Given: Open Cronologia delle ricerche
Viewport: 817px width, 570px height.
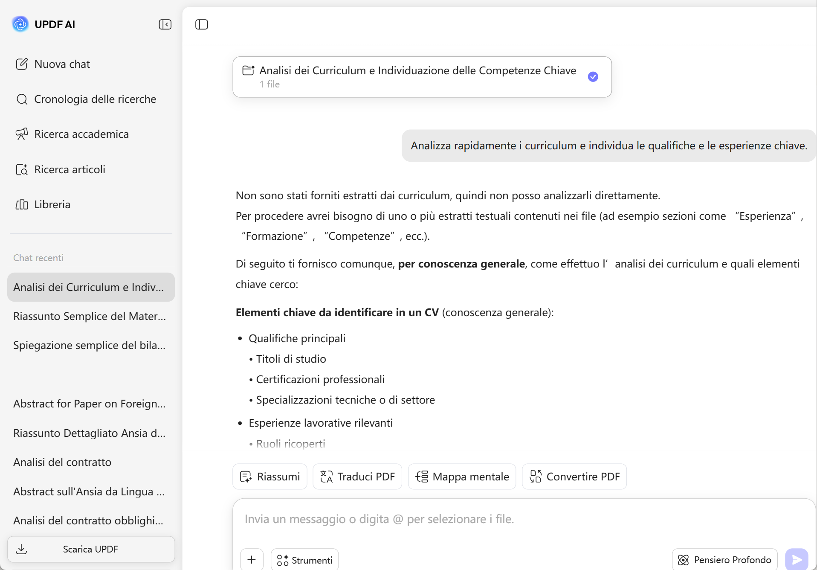Looking at the screenshot, I should tap(95, 99).
